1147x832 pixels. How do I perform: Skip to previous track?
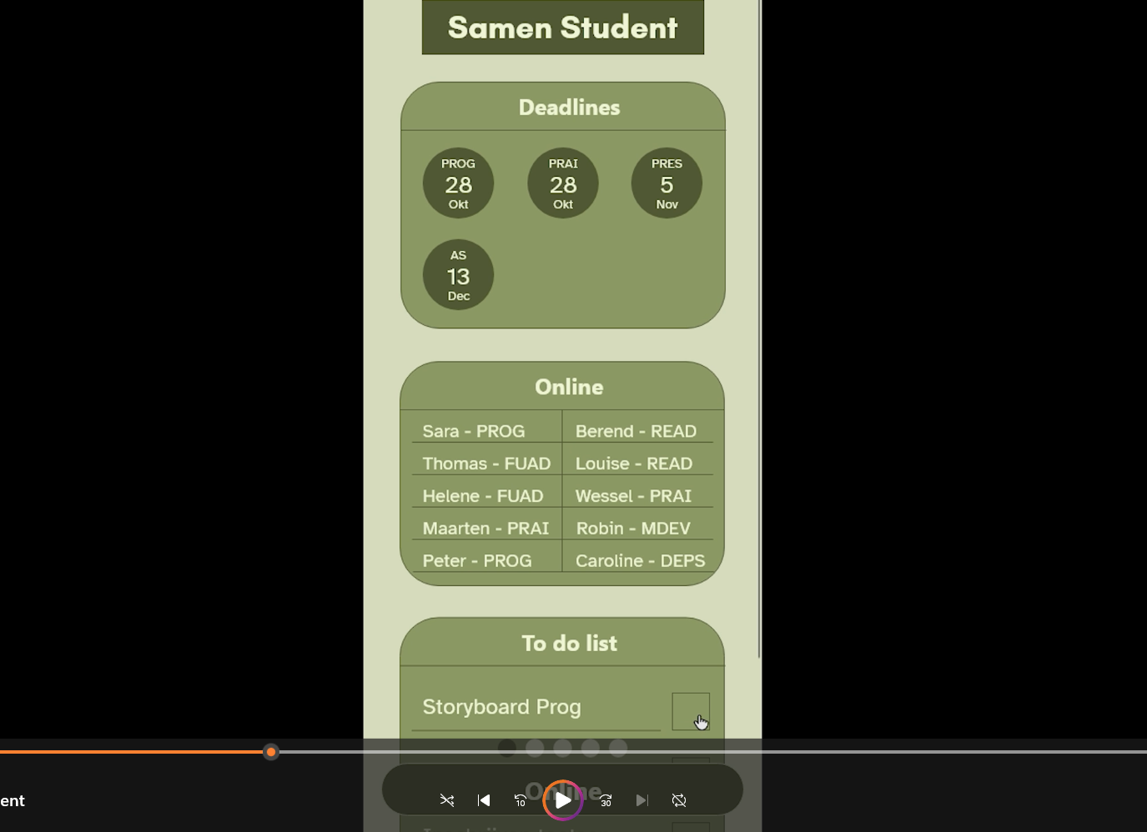pyautogui.click(x=484, y=800)
